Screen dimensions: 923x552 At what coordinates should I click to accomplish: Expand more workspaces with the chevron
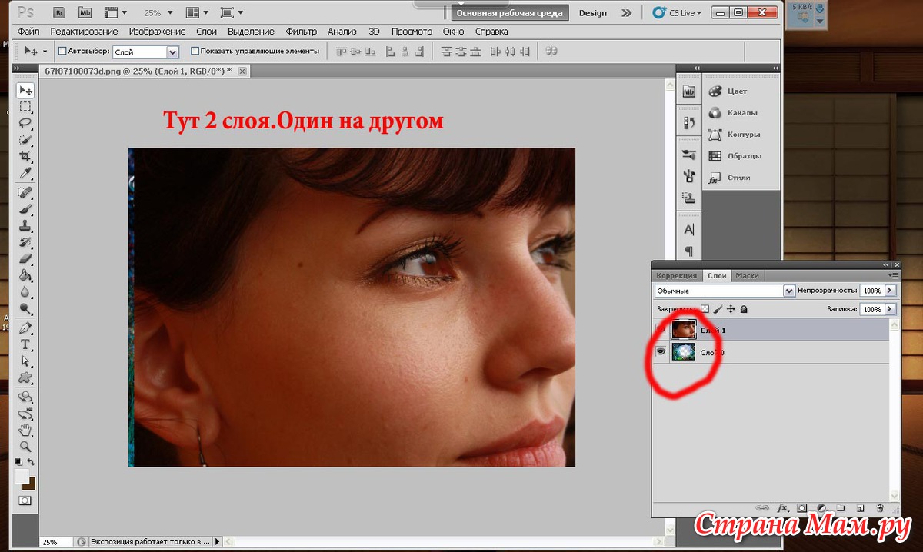(x=627, y=13)
